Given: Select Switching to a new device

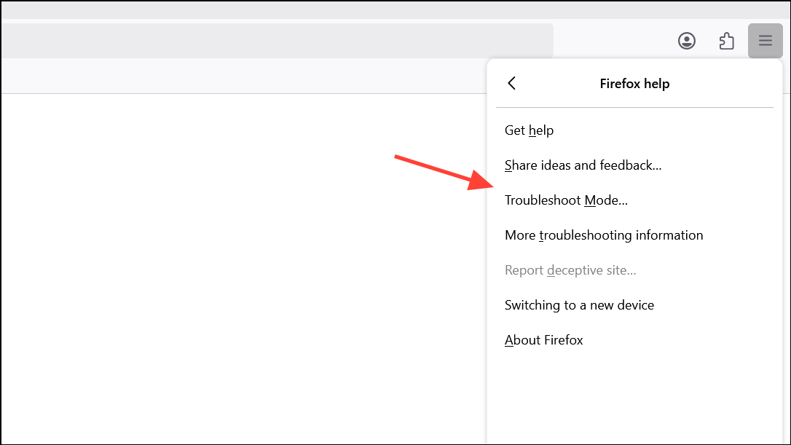Looking at the screenshot, I should coord(579,305).
